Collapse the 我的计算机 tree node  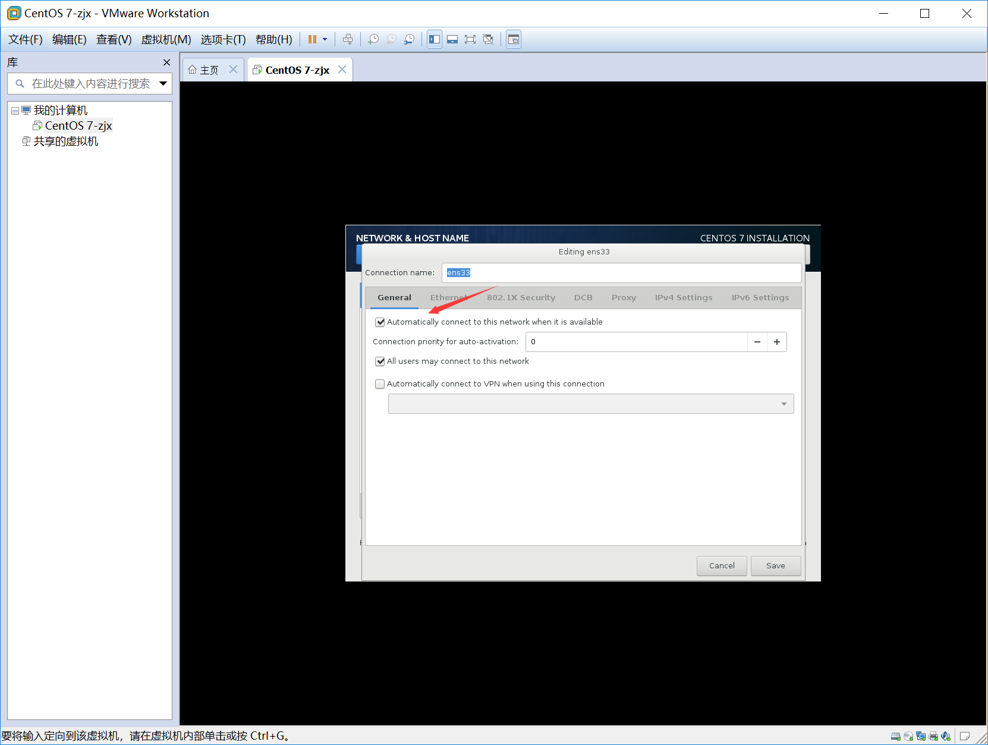pos(15,111)
